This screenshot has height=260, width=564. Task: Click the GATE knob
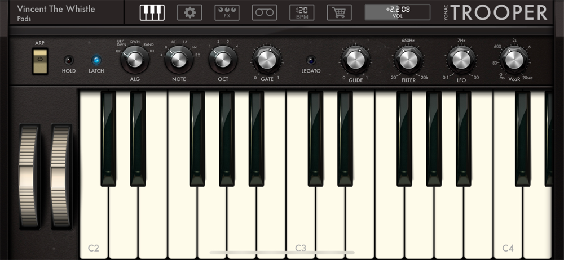pos(267,60)
